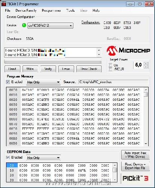
Task: Decrease target voltage with down arrow
Action: coord(146,67)
